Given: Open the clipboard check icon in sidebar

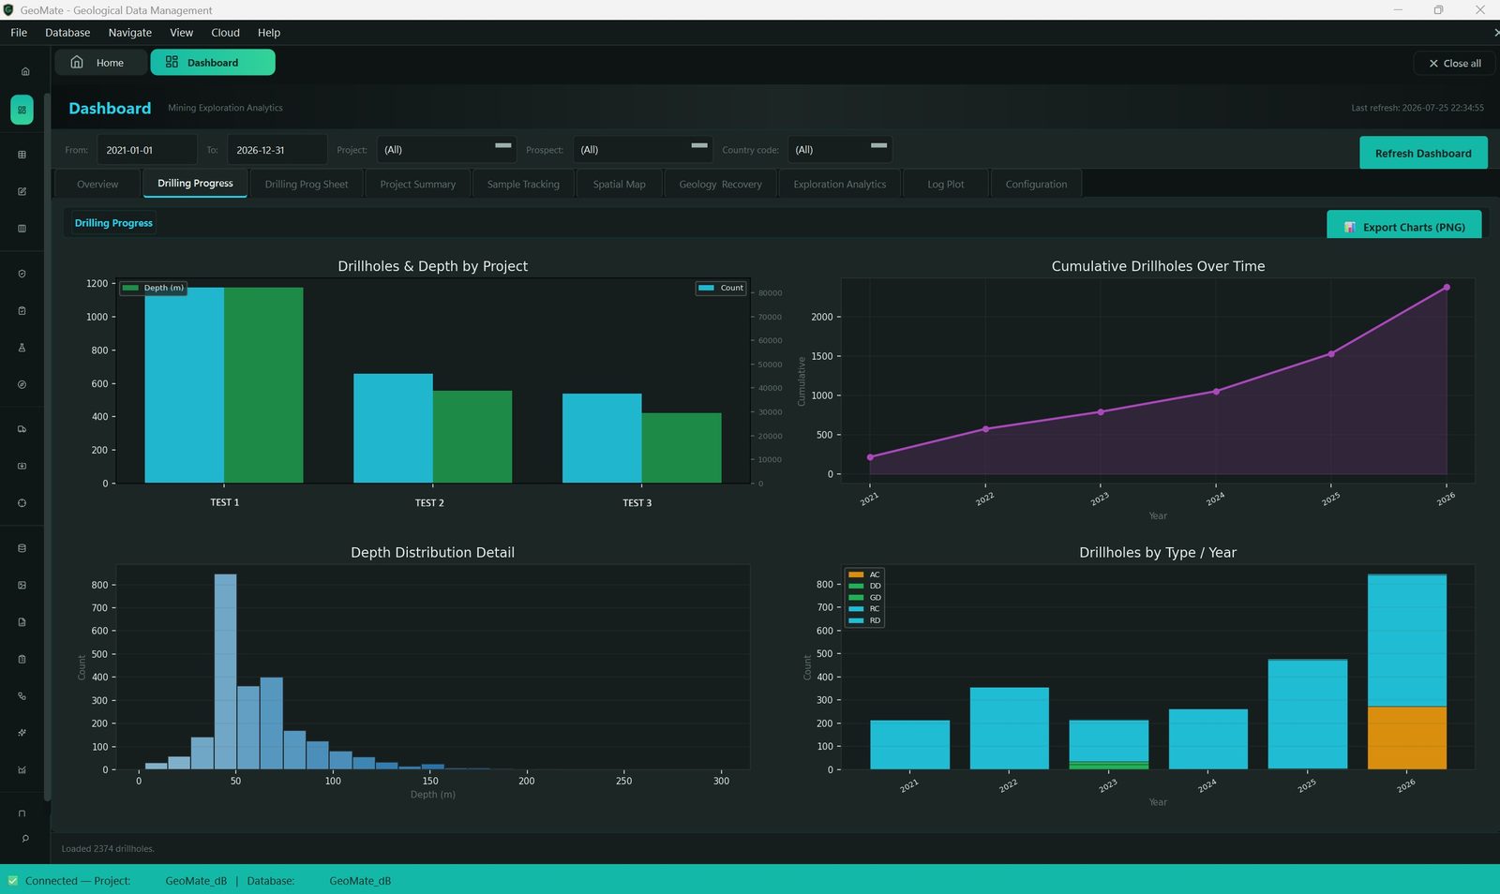Looking at the screenshot, I should pos(22,310).
